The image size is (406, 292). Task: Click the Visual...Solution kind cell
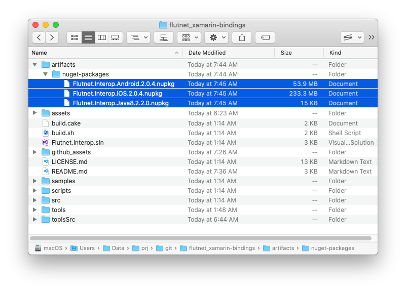(351, 142)
